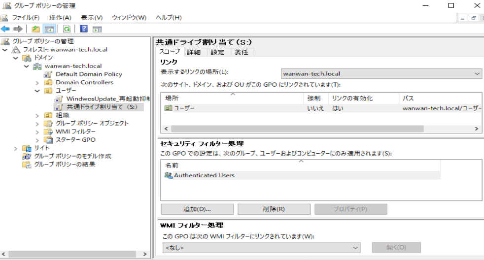
Task: Click the ドメイン folder icon
Action: pyautogui.click(x=27, y=58)
